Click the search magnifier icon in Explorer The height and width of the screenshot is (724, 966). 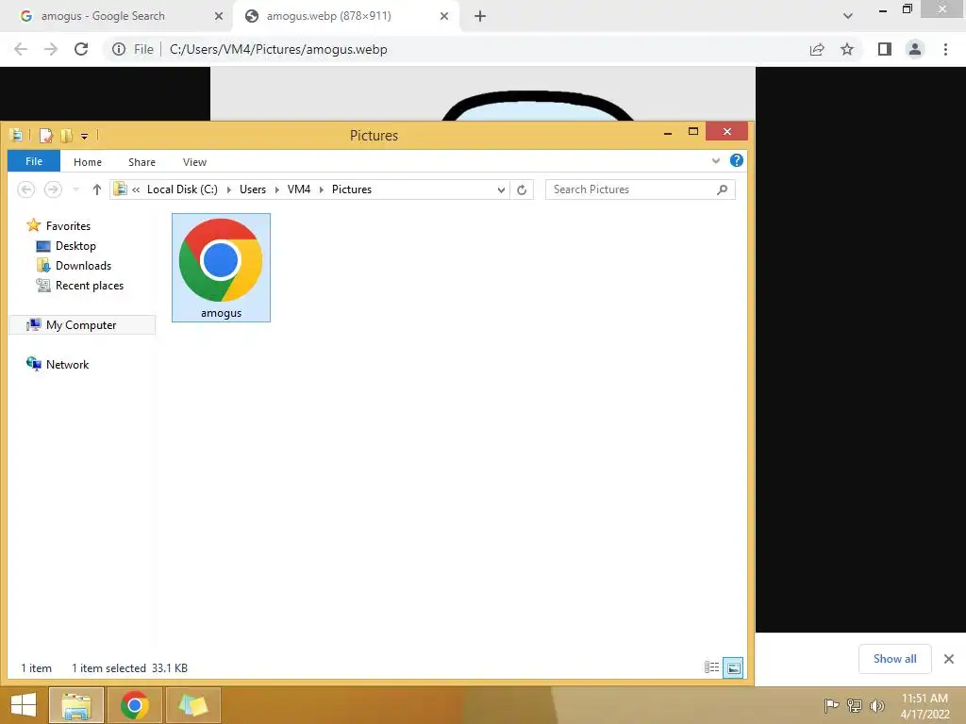(722, 189)
